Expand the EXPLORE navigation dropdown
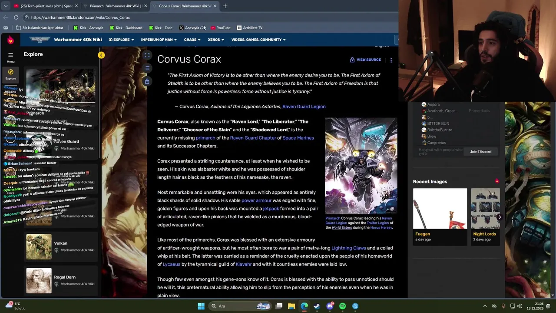The image size is (556, 313). pos(121,40)
